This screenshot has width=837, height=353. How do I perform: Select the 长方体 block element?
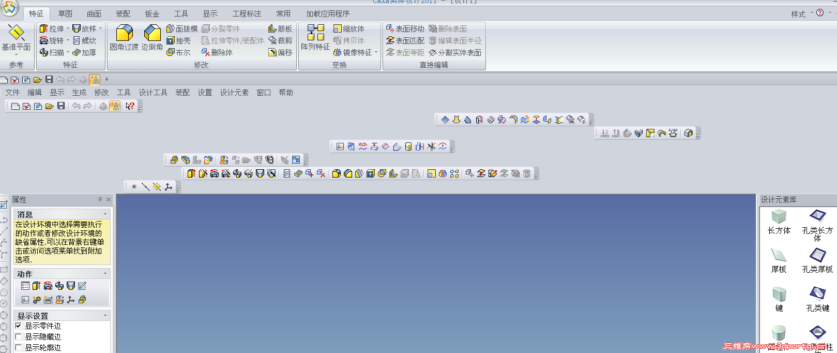click(x=779, y=222)
